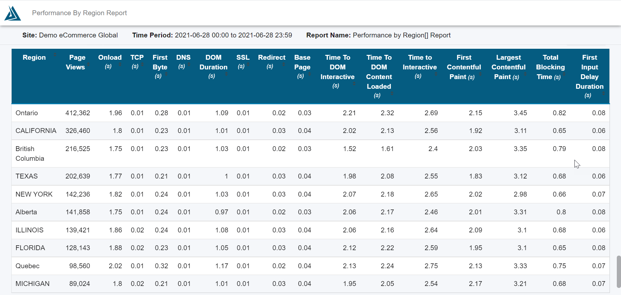The image size is (621, 295).
Task: Click First Input Delay Duration header
Action: [x=589, y=76]
